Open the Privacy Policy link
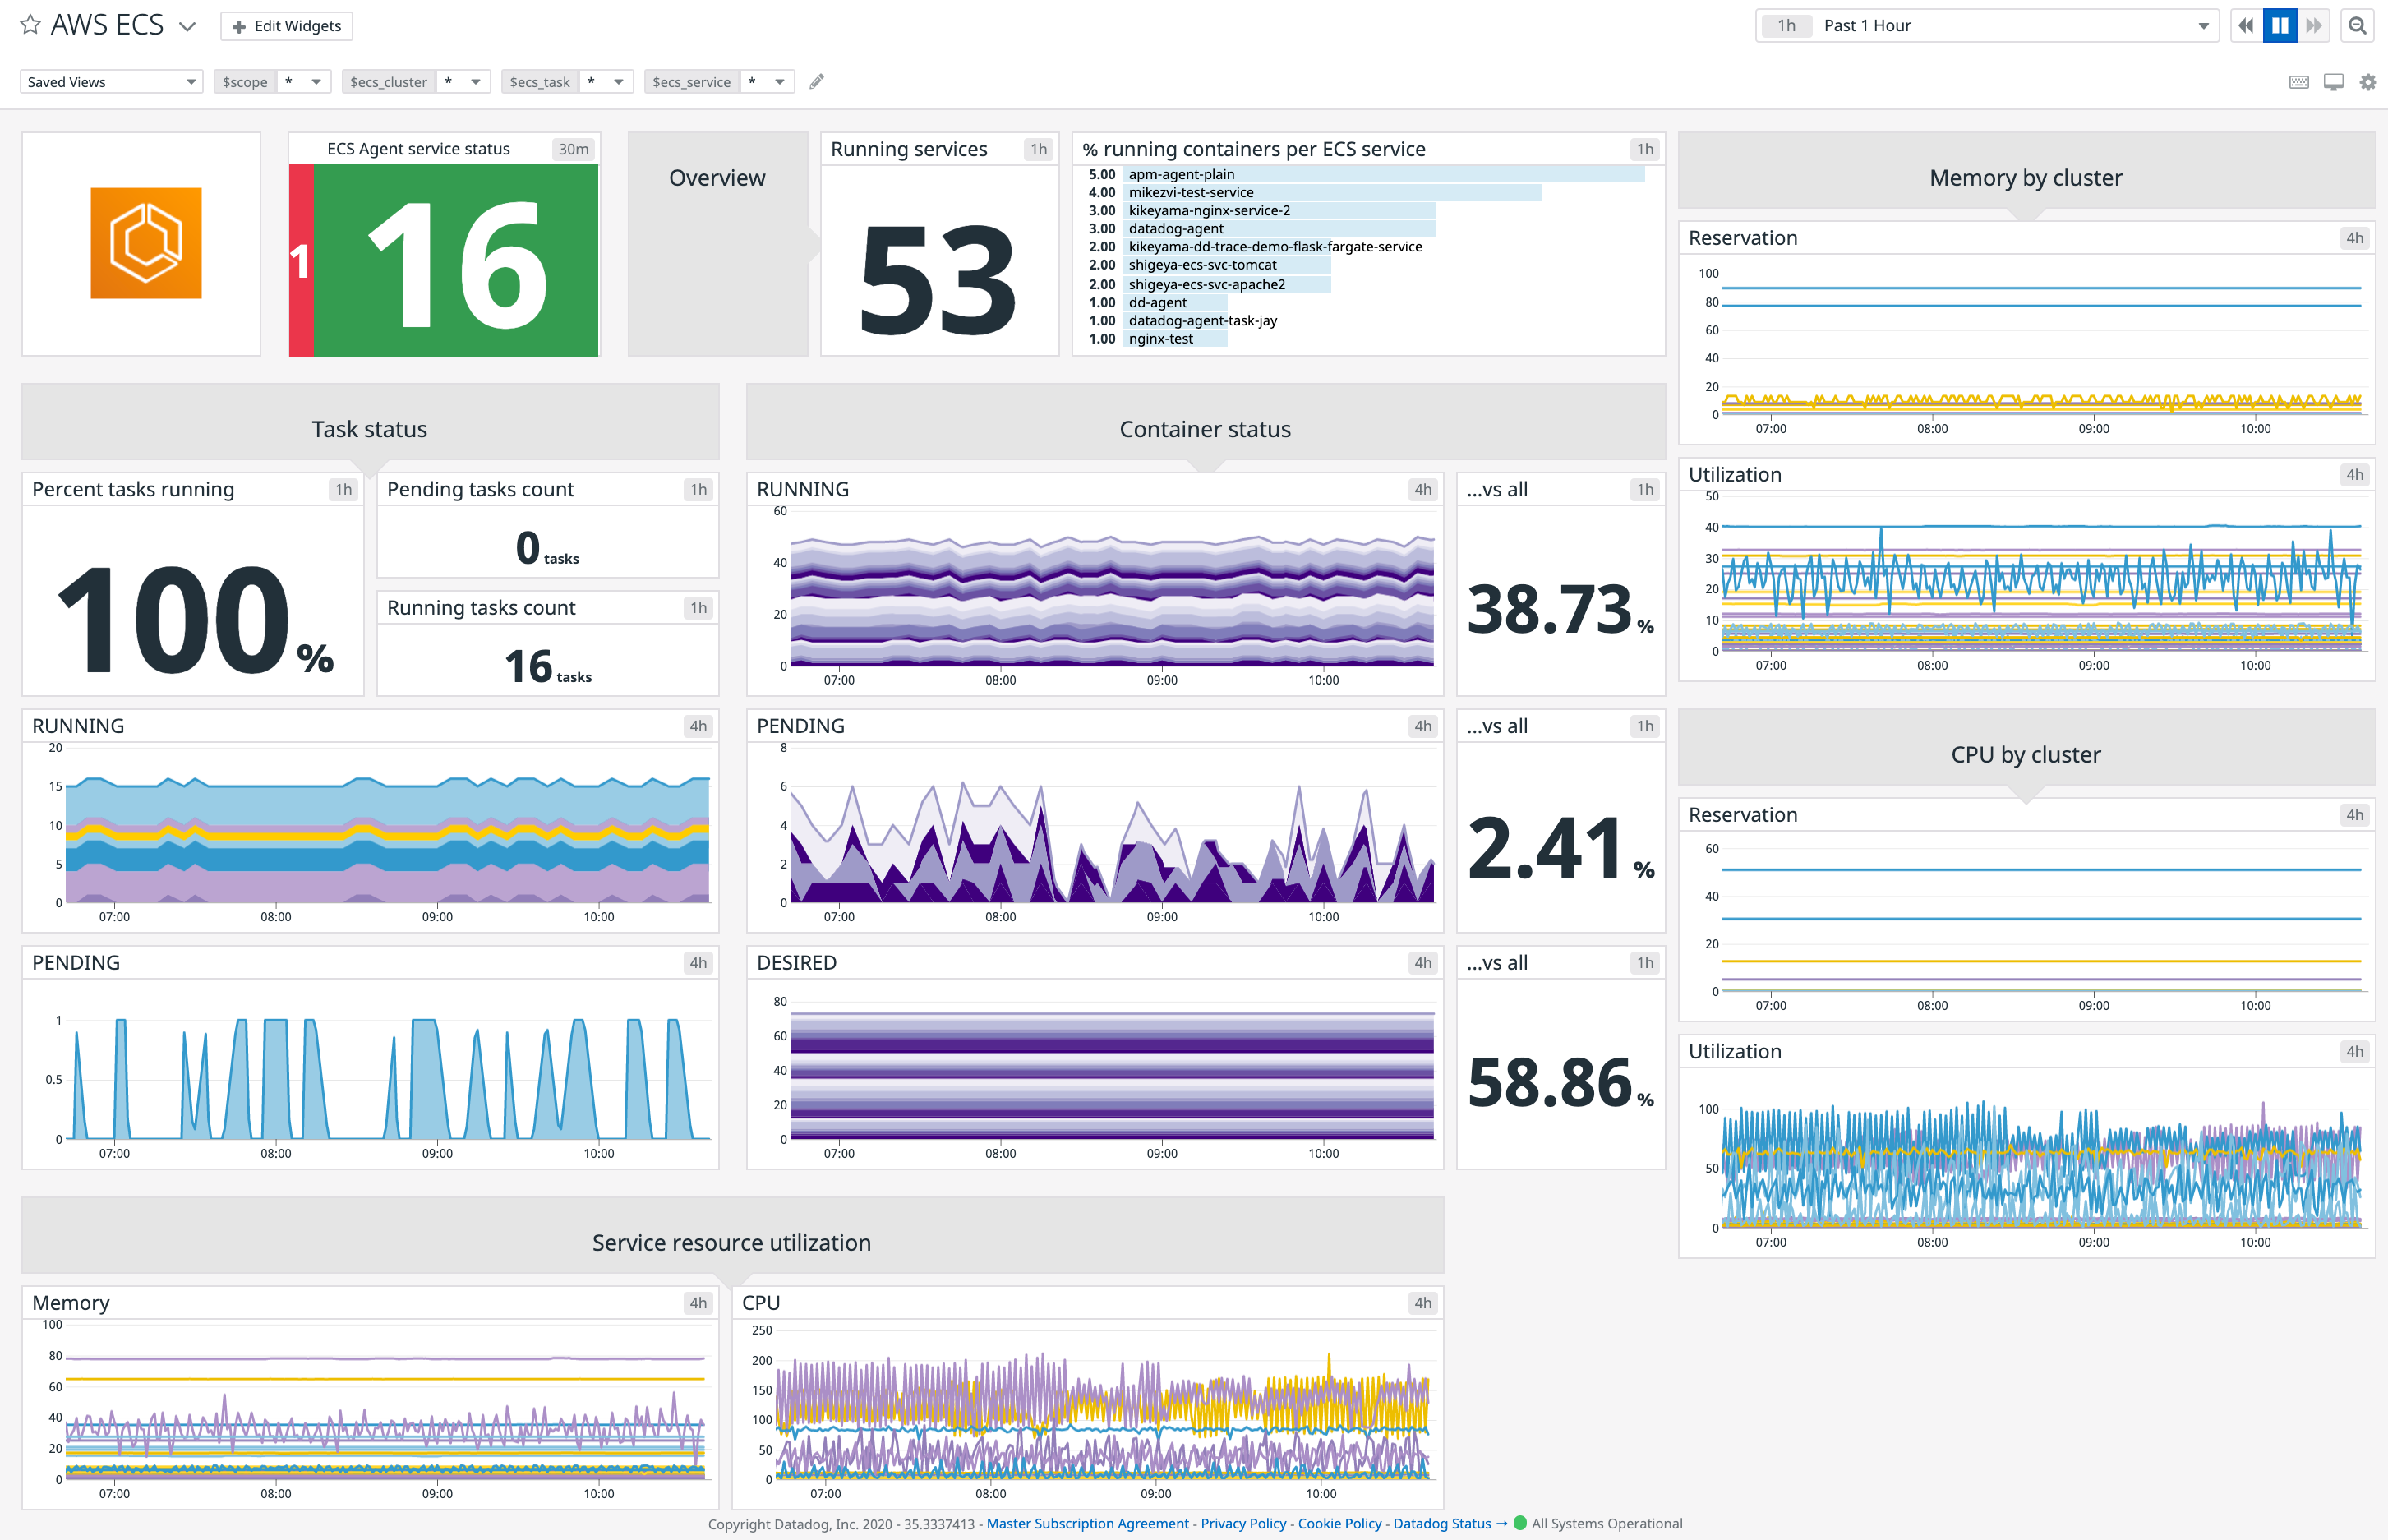2388x1540 pixels. point(1243,1523)
